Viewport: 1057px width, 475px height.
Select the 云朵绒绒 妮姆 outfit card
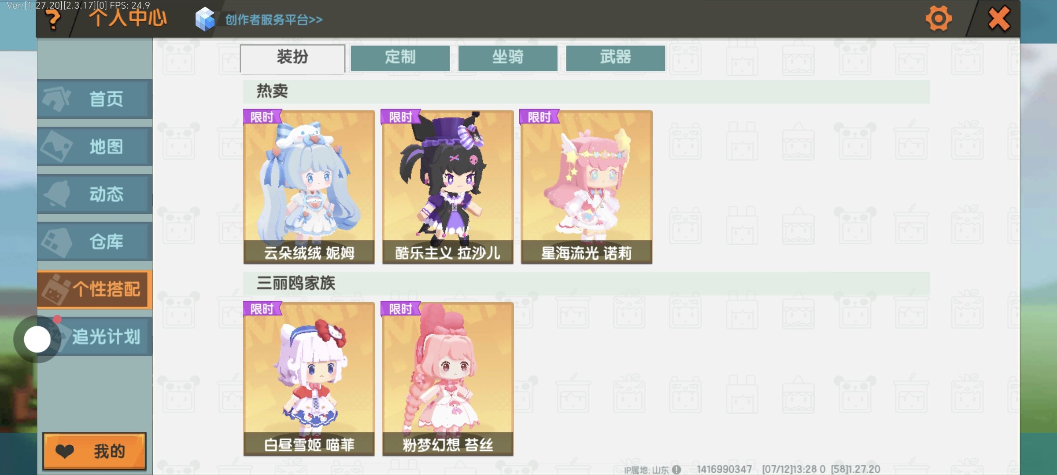[309, 187]
